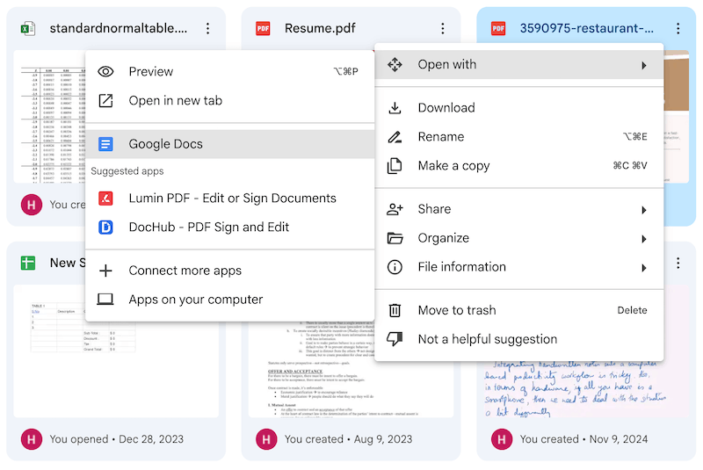The height and width of the screenshot is (470, 703).
Task: Click the Make a copy icon
Action: click(395, 166)
